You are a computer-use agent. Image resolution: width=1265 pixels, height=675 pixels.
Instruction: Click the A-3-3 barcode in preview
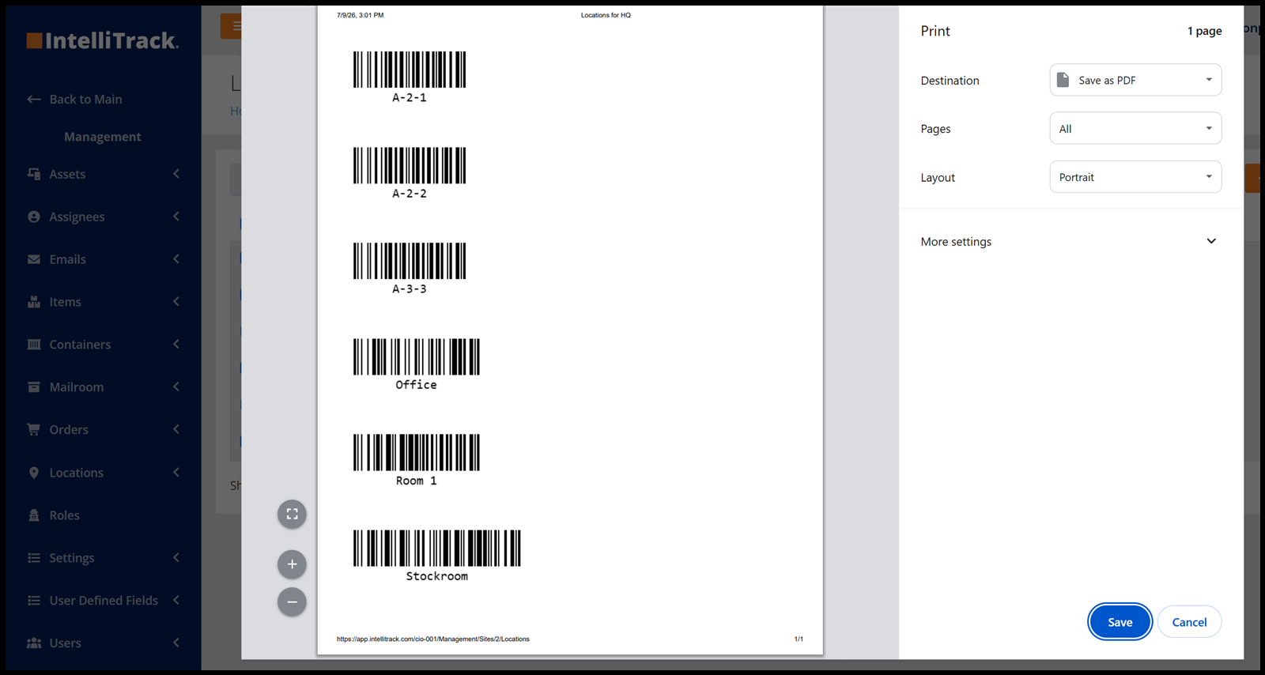click(410, 261)
